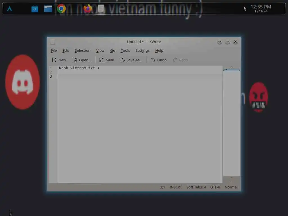Click the scrollbar minimap highlight
The width and height of the screenshot is (288, 216).
231,70
